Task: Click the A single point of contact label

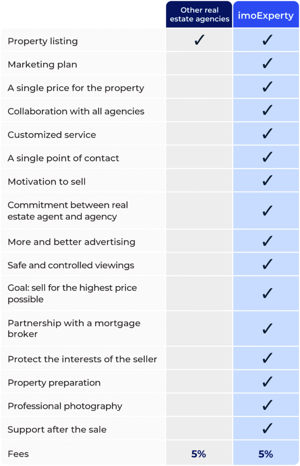Action: (x=64, y=158)
